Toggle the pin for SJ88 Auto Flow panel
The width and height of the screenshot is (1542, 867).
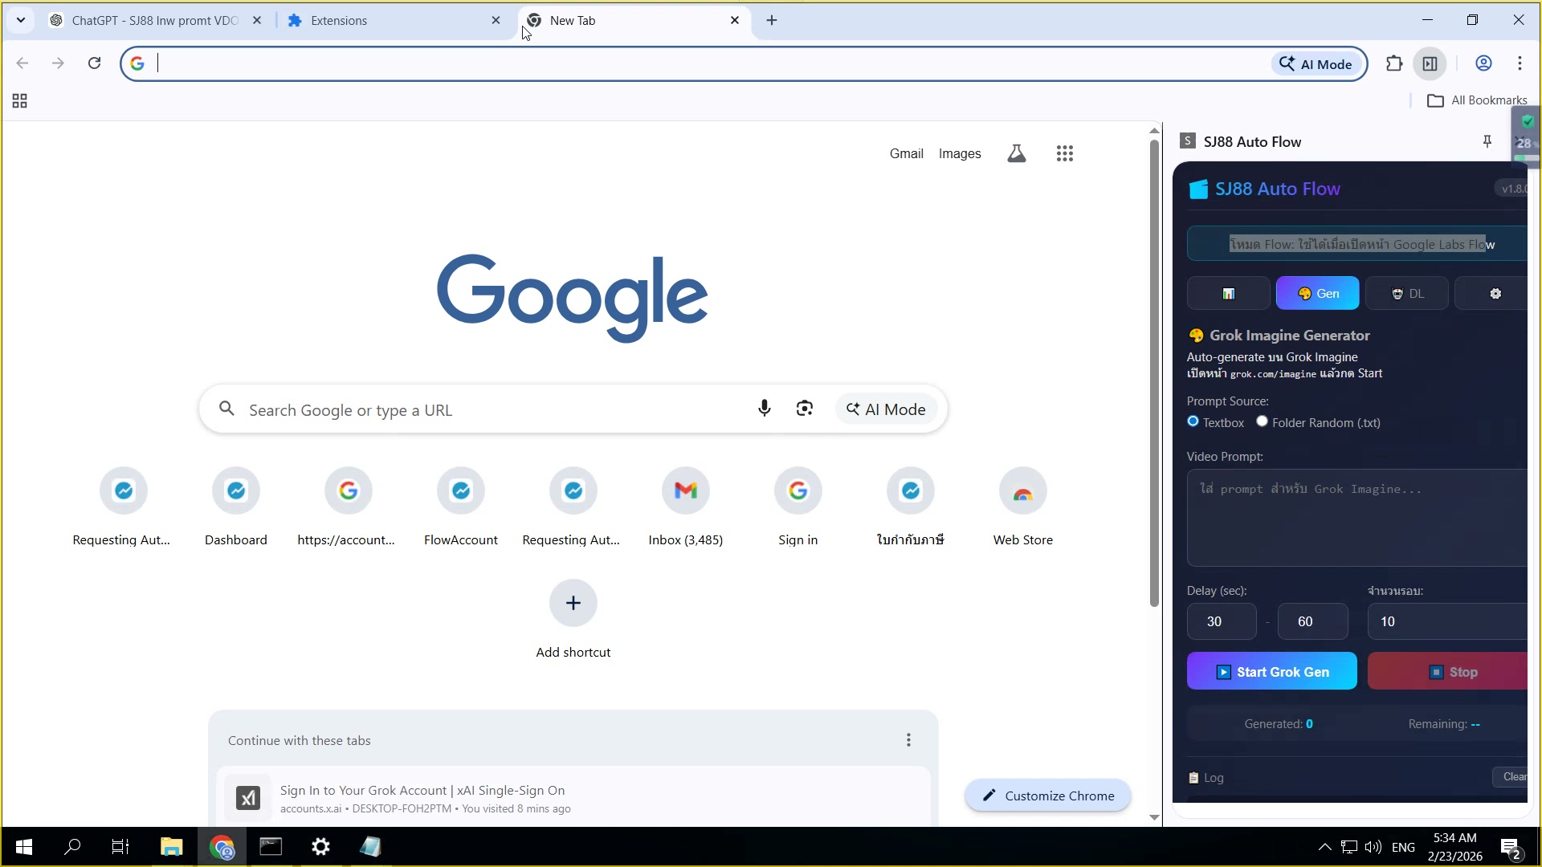[x=1487, y=141]
